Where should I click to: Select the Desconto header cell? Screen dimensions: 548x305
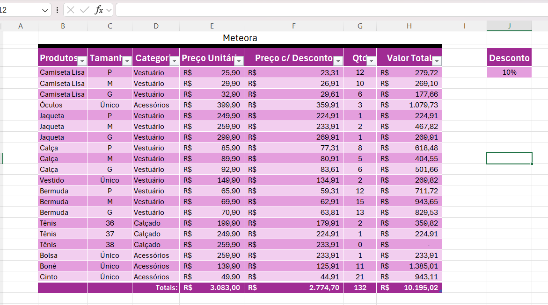(x=509, y=58)
